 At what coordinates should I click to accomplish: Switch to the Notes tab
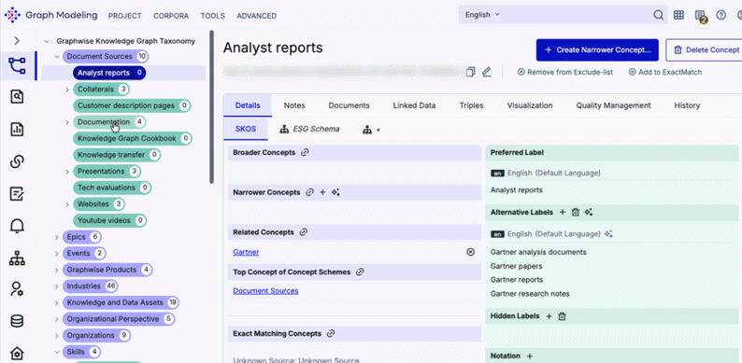point(294,105)
